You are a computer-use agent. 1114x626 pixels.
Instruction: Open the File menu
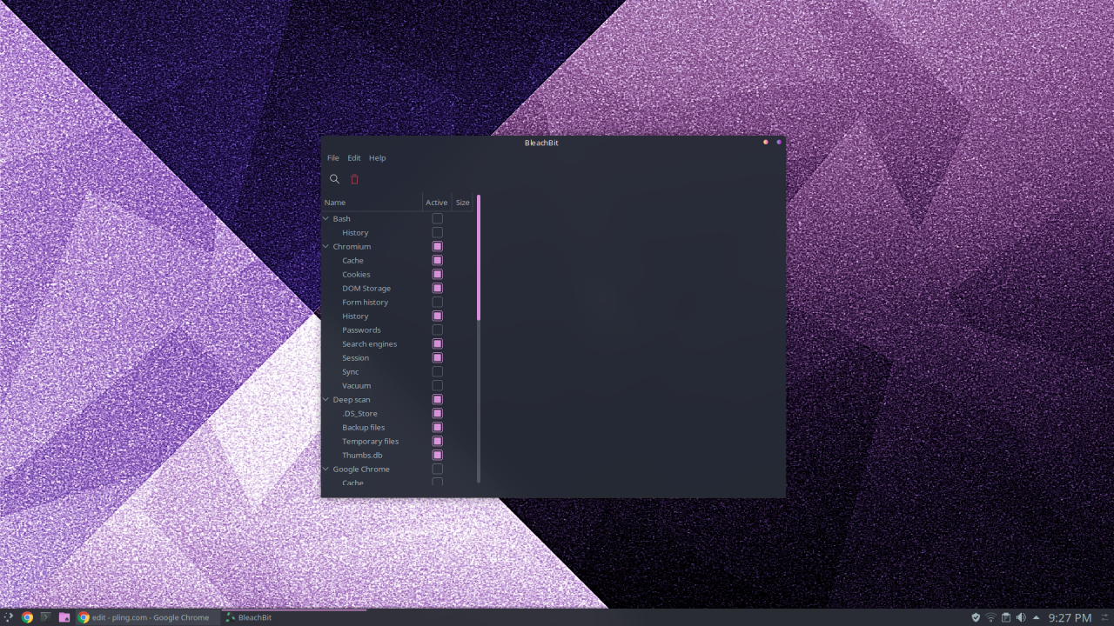coord(332,158)
